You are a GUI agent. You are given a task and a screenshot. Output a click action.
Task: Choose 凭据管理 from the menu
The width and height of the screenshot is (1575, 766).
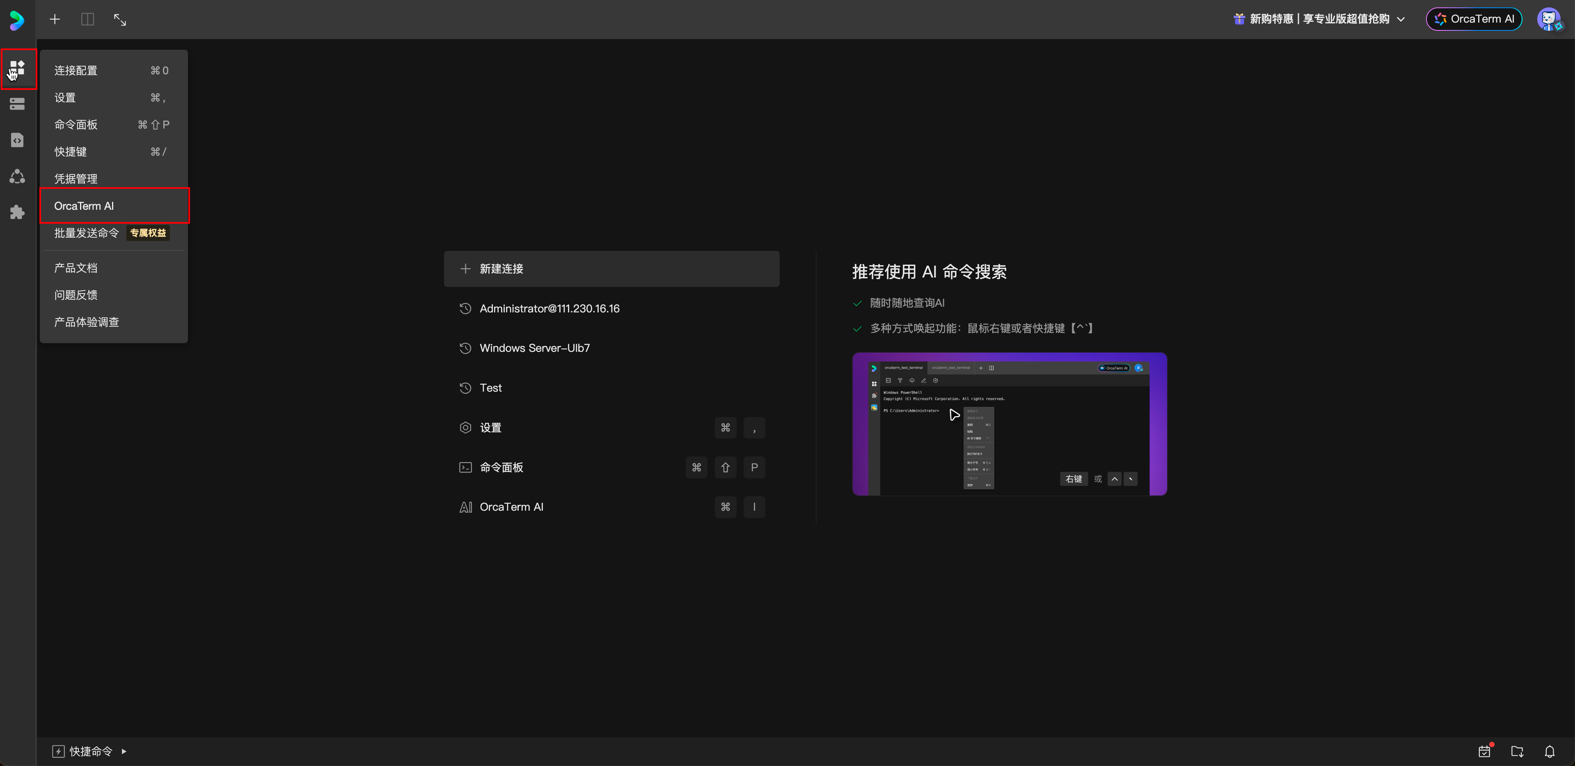click(76, 179)
